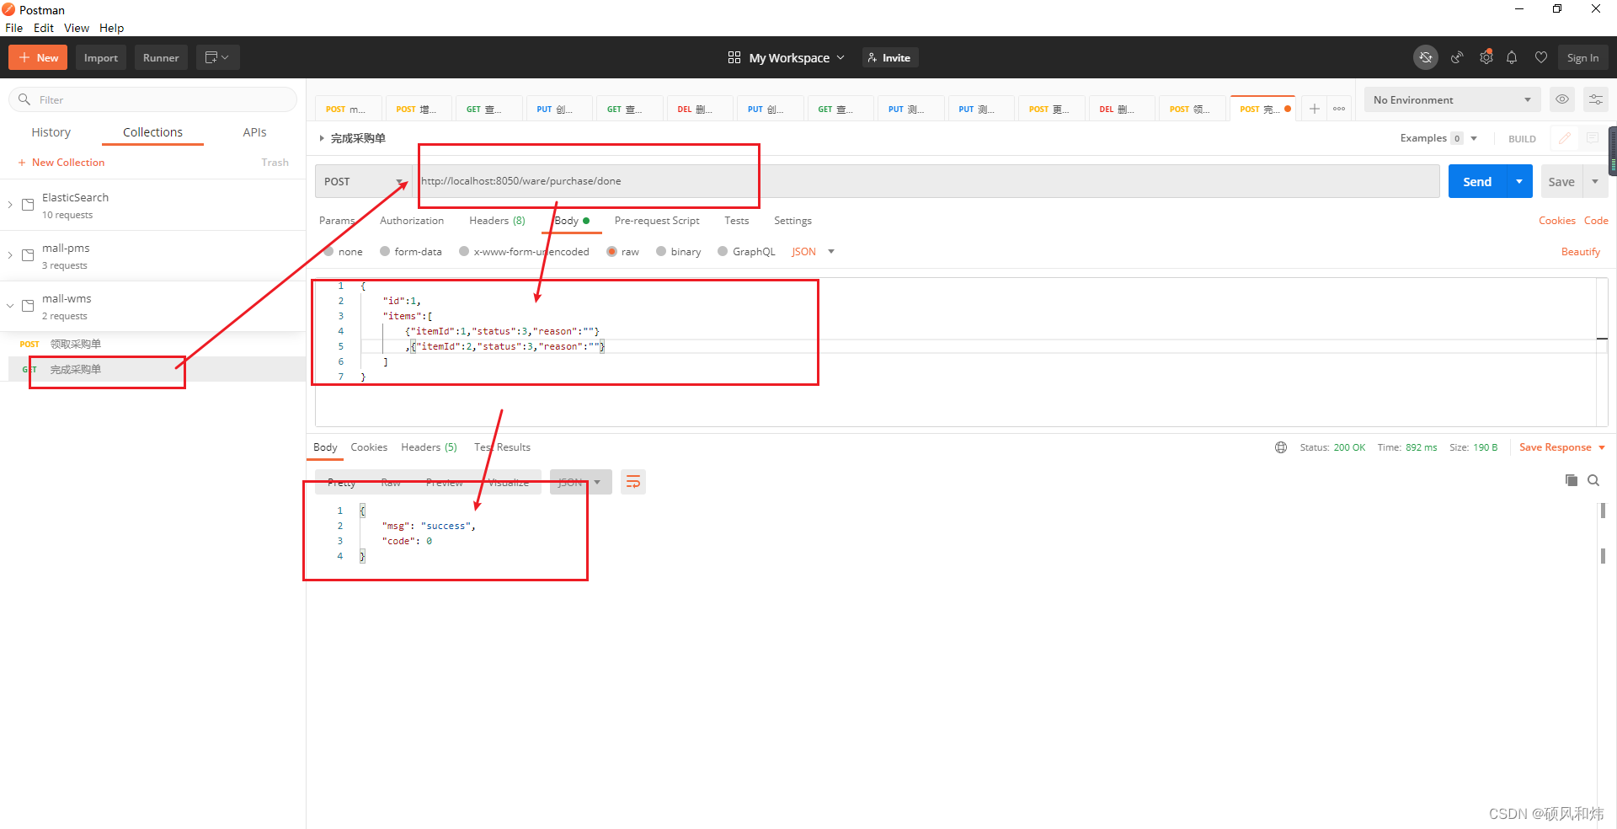Click the comments icon near BUILD

coord(1592,138)
